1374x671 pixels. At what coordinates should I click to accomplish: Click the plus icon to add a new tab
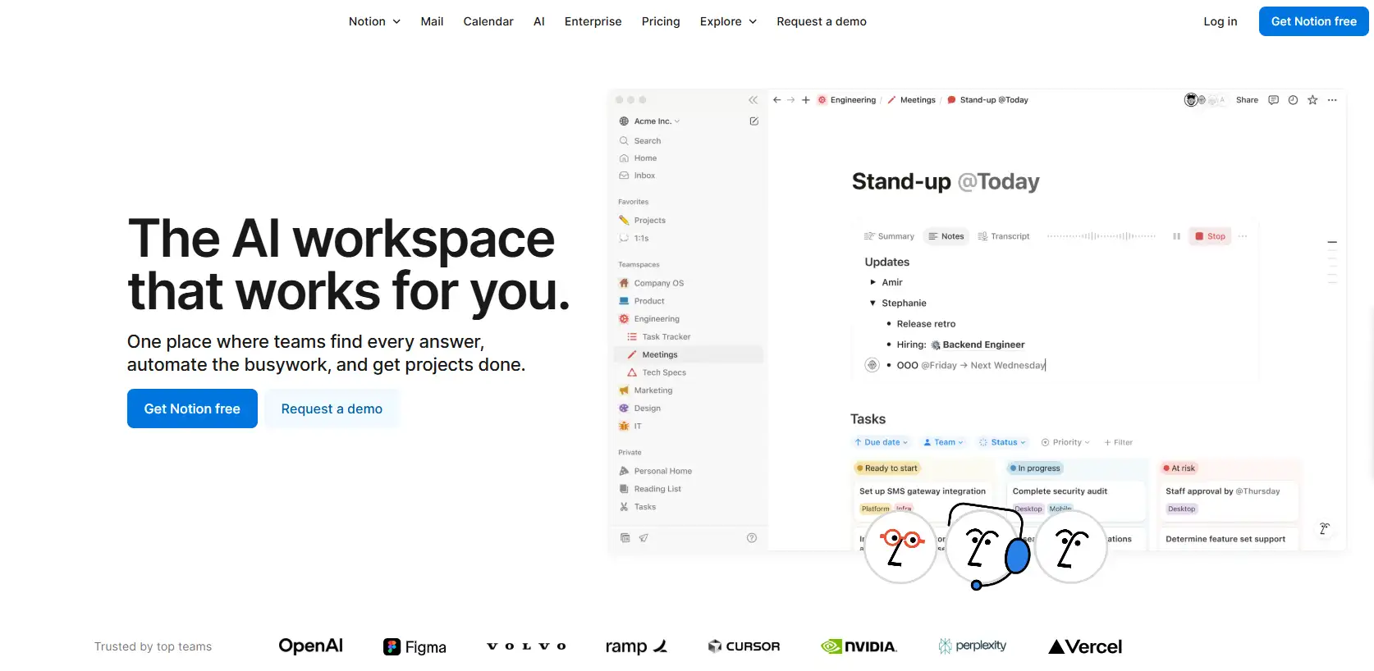click(806, 100)
